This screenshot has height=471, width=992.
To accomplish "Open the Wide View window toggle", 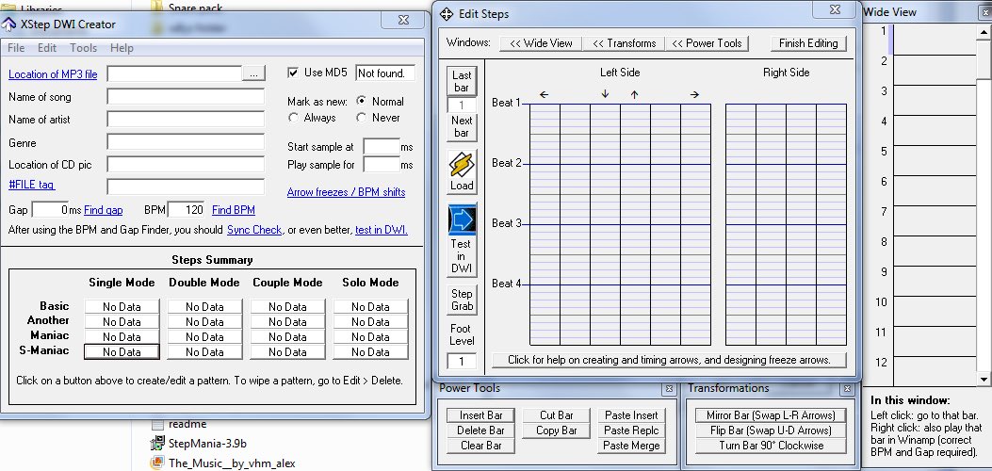I will point(541,43).
